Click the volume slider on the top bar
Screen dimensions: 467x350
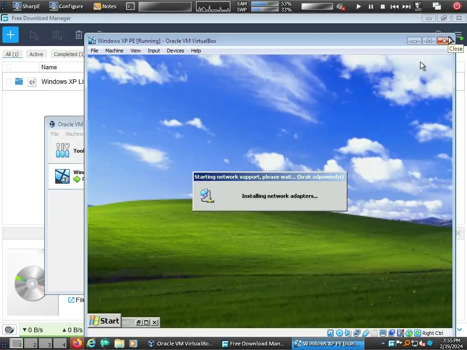(x=317, y=6)
